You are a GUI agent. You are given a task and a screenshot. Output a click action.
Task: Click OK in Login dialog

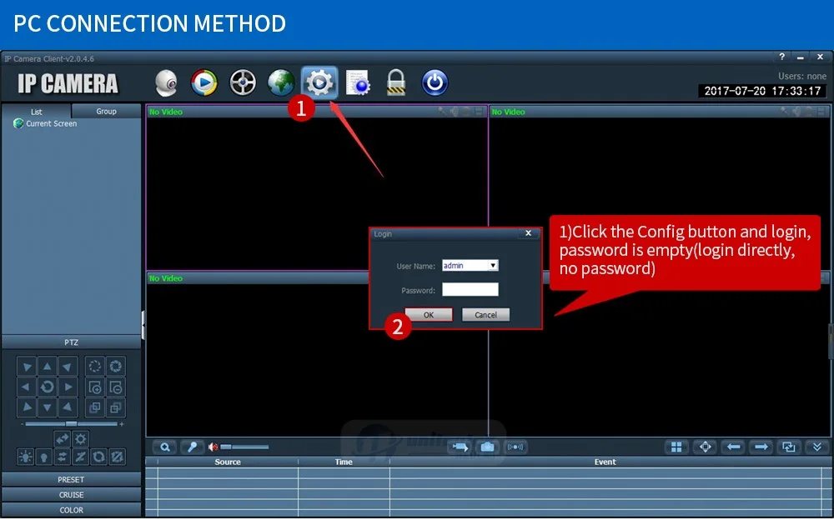(x=429, y=315)
